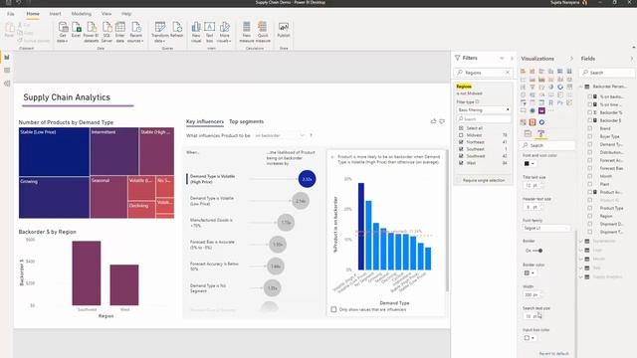Click the Southwest bar in Backorder chart

(87, 273)
